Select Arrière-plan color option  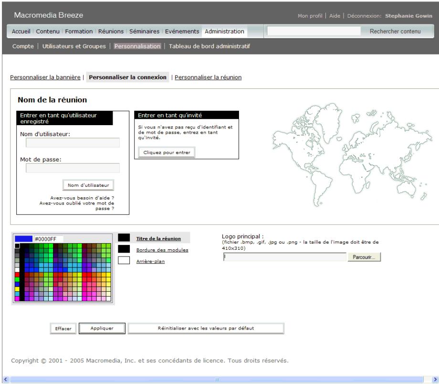150,262
